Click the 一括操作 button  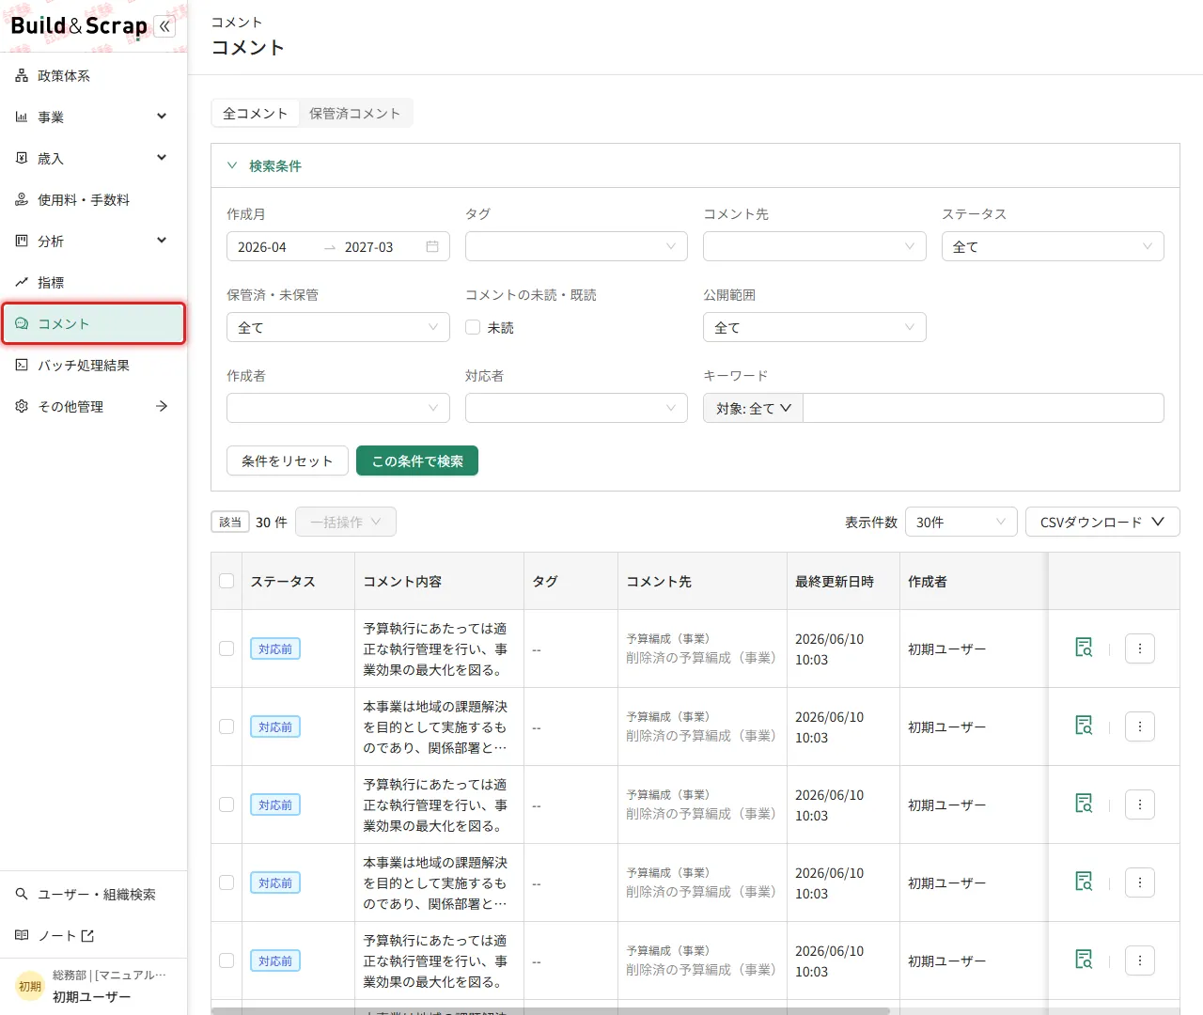(x=346, y=522)
